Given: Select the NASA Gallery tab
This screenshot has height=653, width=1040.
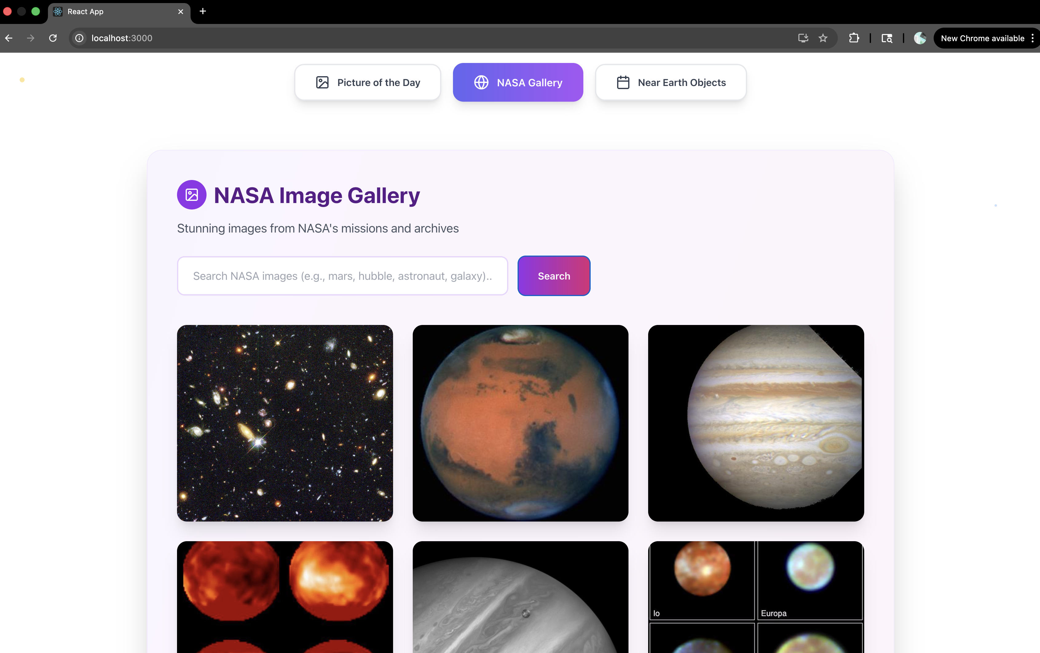Looking at the screenshot, I should point(518,82).
